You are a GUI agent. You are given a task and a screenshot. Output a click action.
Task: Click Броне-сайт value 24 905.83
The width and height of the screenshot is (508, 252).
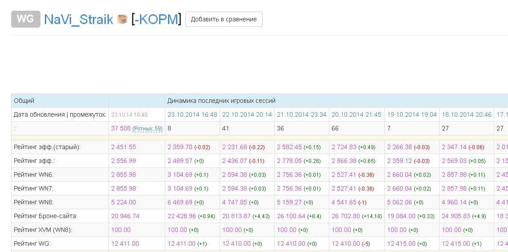click(456, 216)
